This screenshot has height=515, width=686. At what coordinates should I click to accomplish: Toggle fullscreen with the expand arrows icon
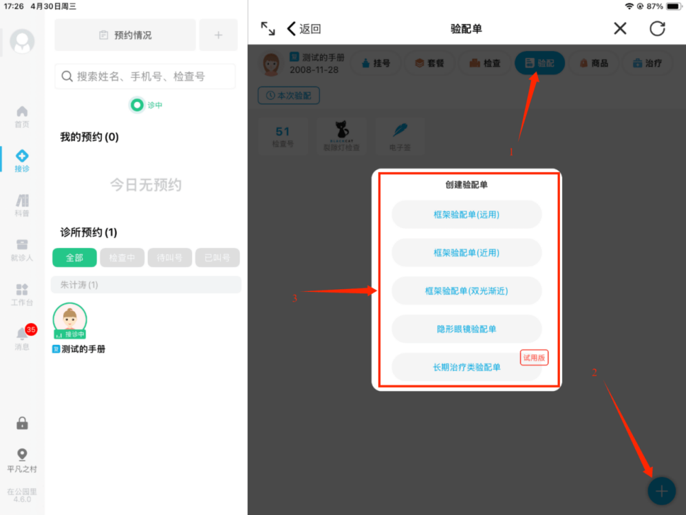point(268,28)
